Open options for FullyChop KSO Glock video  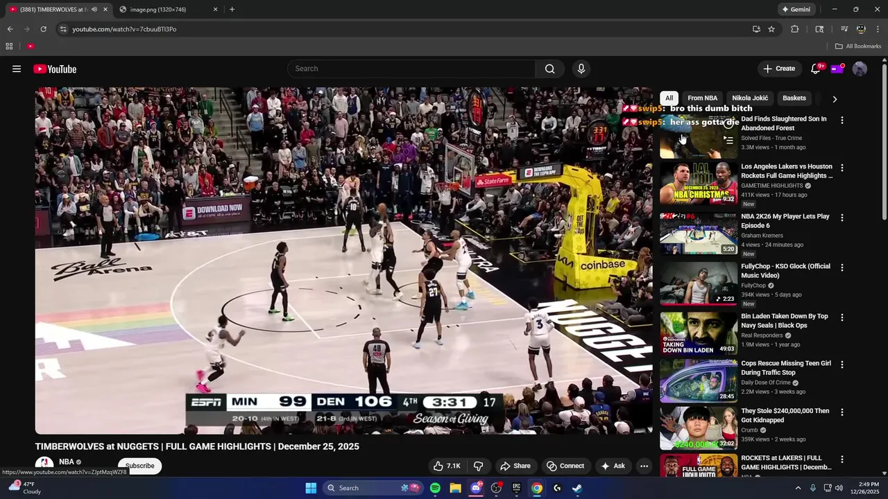click(842, 268)
